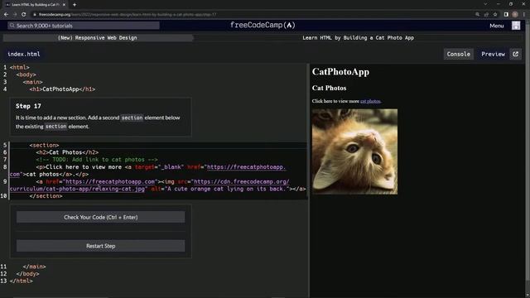Open the (New) Responsive Web Design breadcrumb

pos(98,38)
